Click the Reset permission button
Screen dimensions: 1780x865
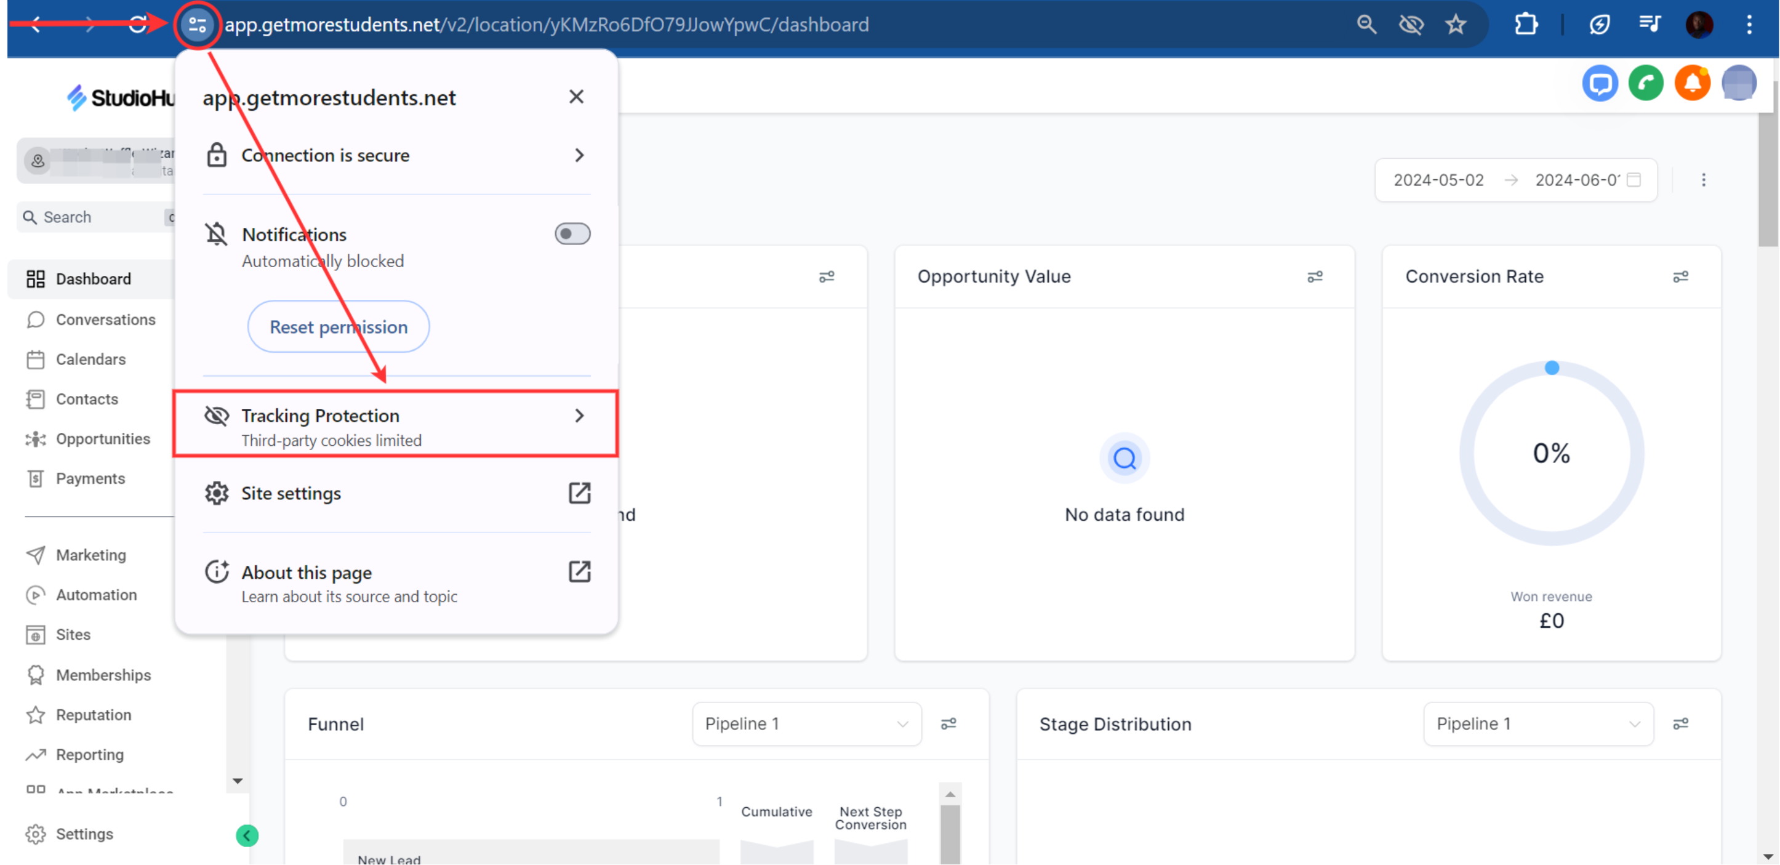(x=338, y=326)
